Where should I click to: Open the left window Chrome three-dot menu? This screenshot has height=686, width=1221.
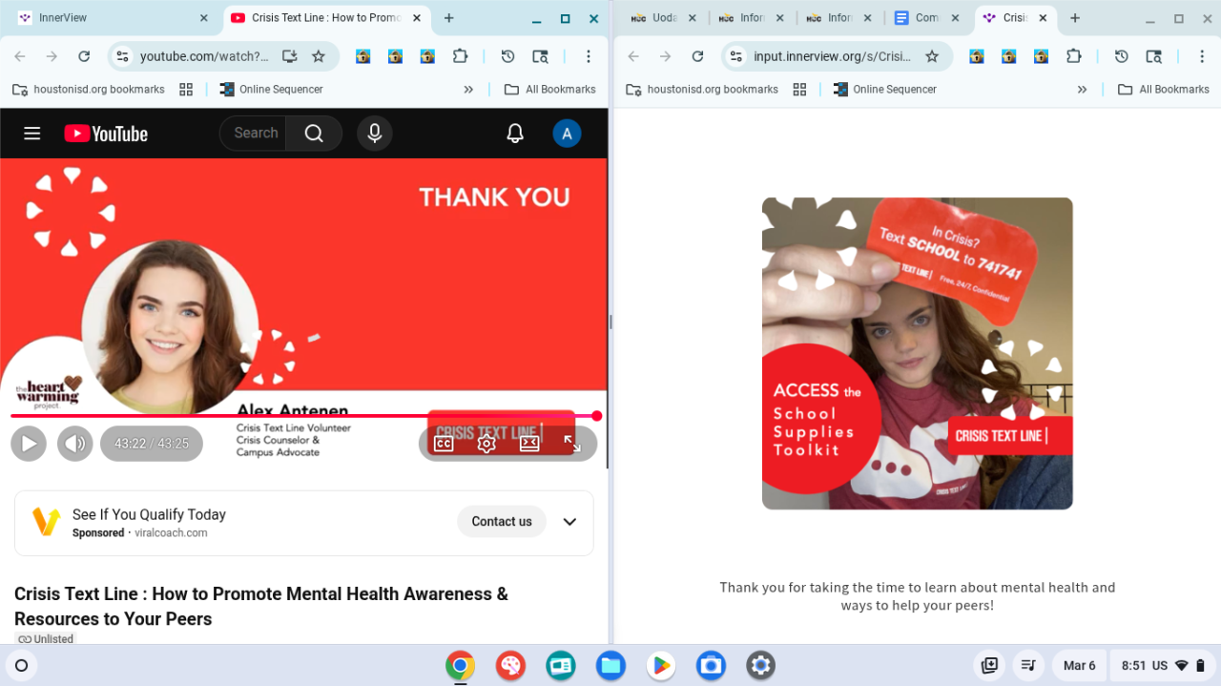point(589,56)
